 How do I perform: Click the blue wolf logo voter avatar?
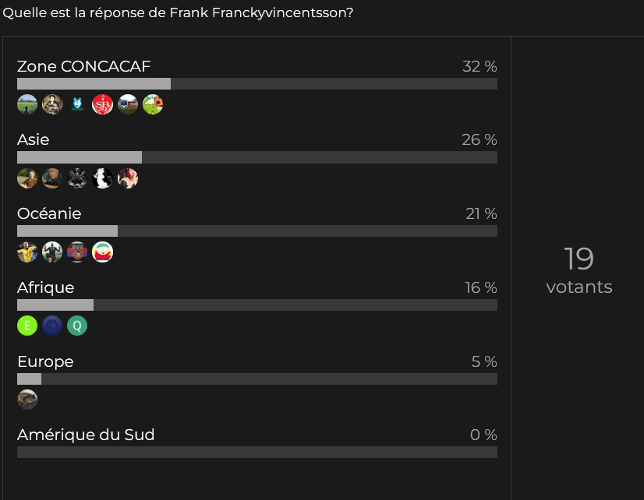[x=77, y=104]
